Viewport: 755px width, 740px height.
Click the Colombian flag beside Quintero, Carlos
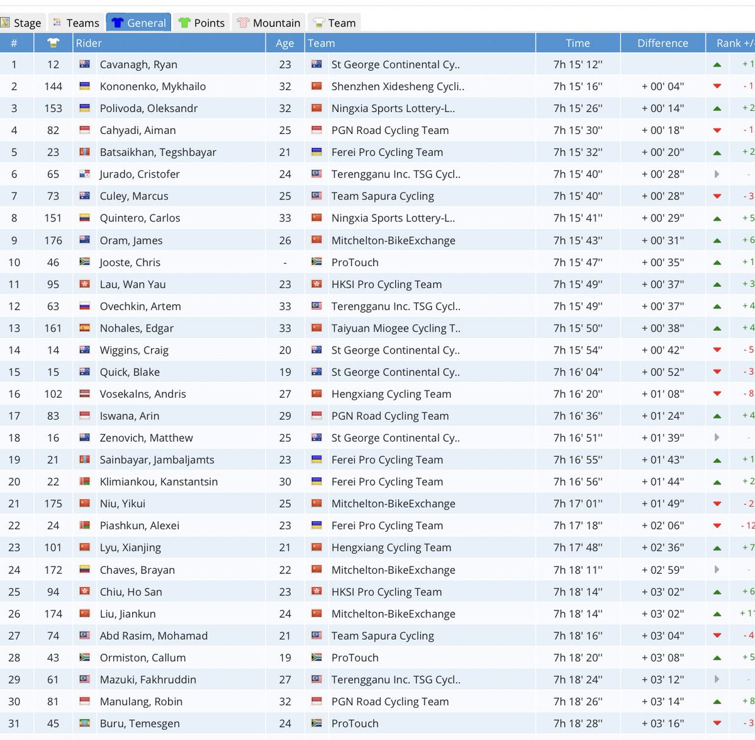point(84,218)
